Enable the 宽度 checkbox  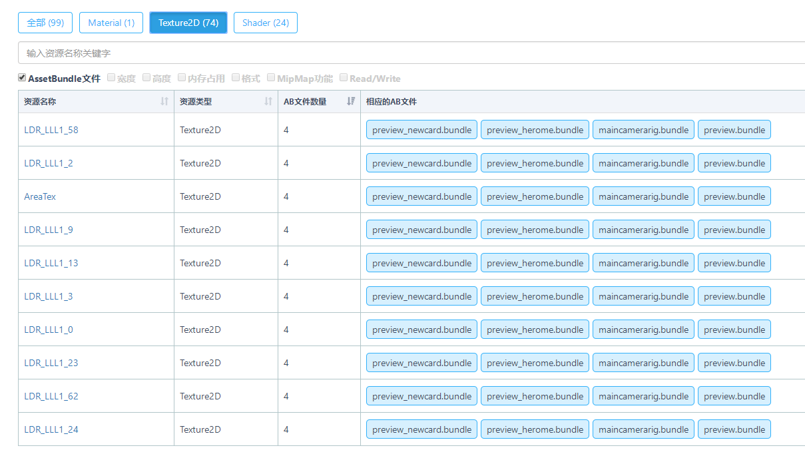pos(111,78)
